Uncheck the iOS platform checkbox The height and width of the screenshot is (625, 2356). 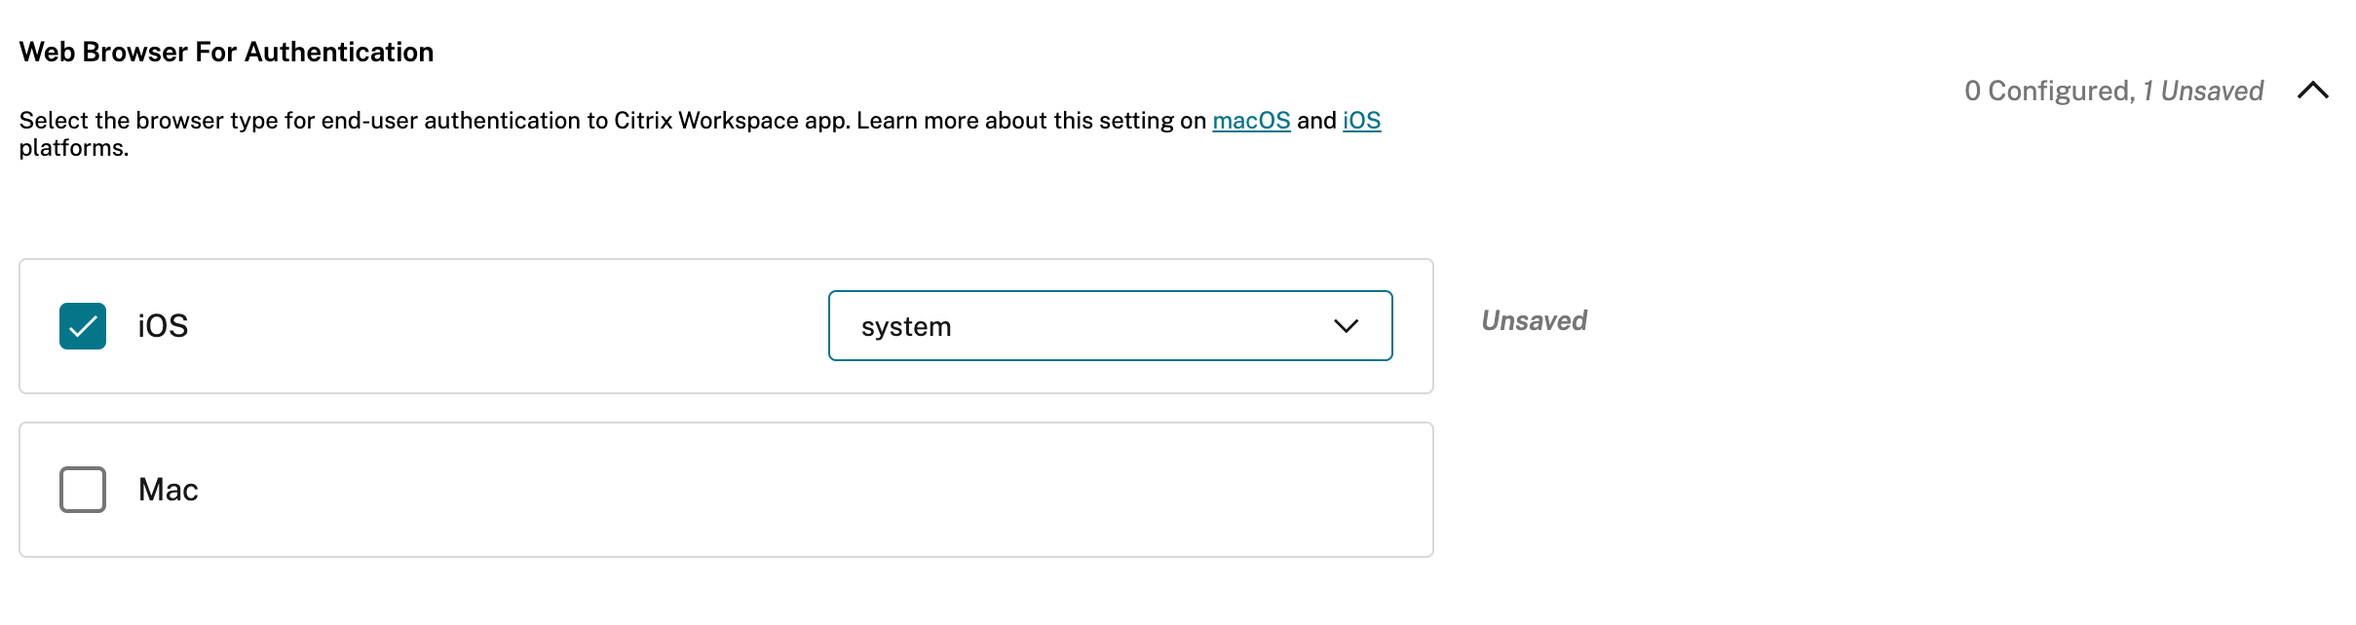point(83,326)
